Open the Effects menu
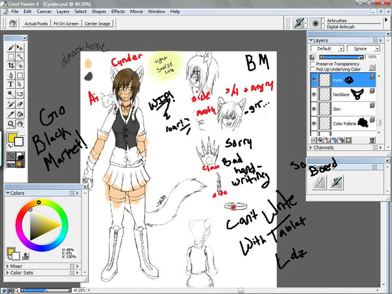 [118, 12]
